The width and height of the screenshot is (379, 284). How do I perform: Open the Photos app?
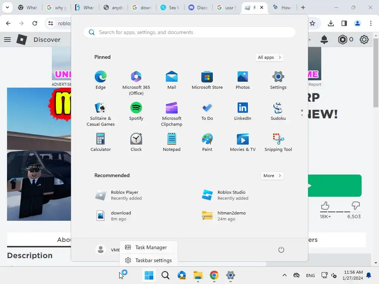pyautogui.click(x=243, y=80)
